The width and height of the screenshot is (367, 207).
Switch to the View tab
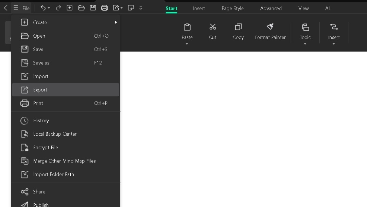pyautogui.click(x=303, y=8)
